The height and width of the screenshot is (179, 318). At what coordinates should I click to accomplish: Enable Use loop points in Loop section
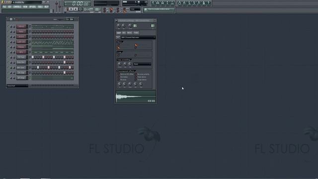tap(119, 55)
